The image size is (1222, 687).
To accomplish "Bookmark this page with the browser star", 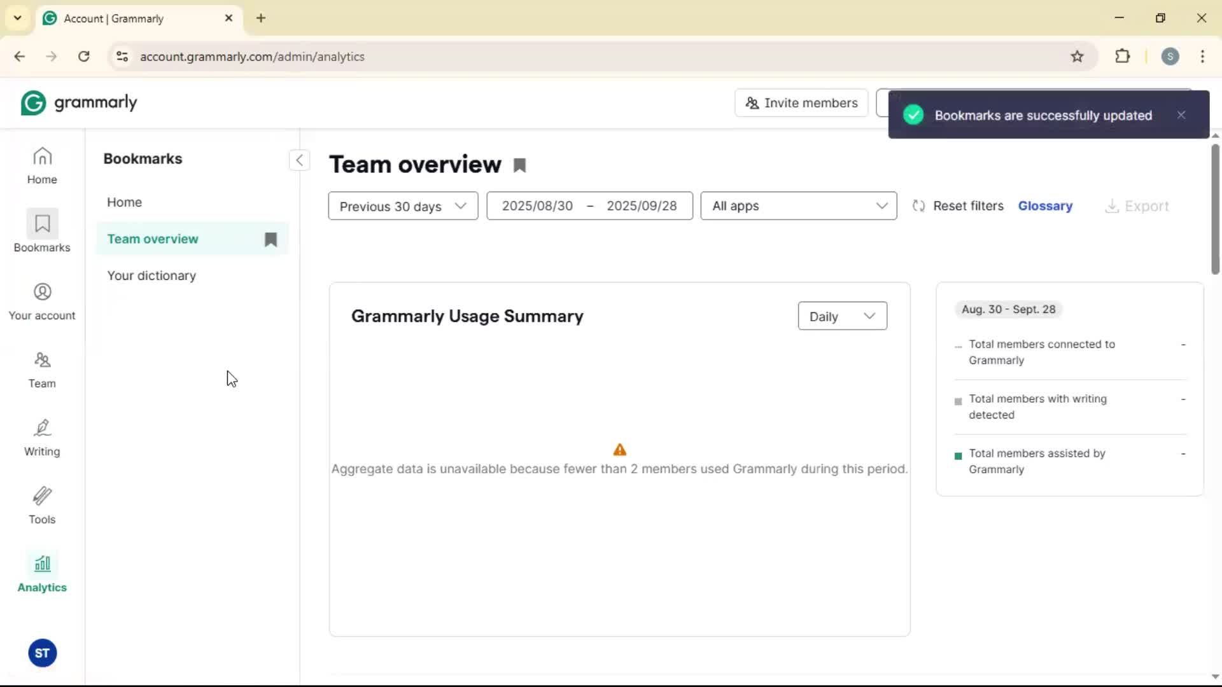I will point(1077,57).
